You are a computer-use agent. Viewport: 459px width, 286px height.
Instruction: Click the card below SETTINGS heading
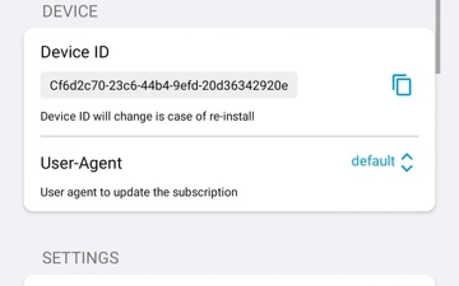[229, 280]
